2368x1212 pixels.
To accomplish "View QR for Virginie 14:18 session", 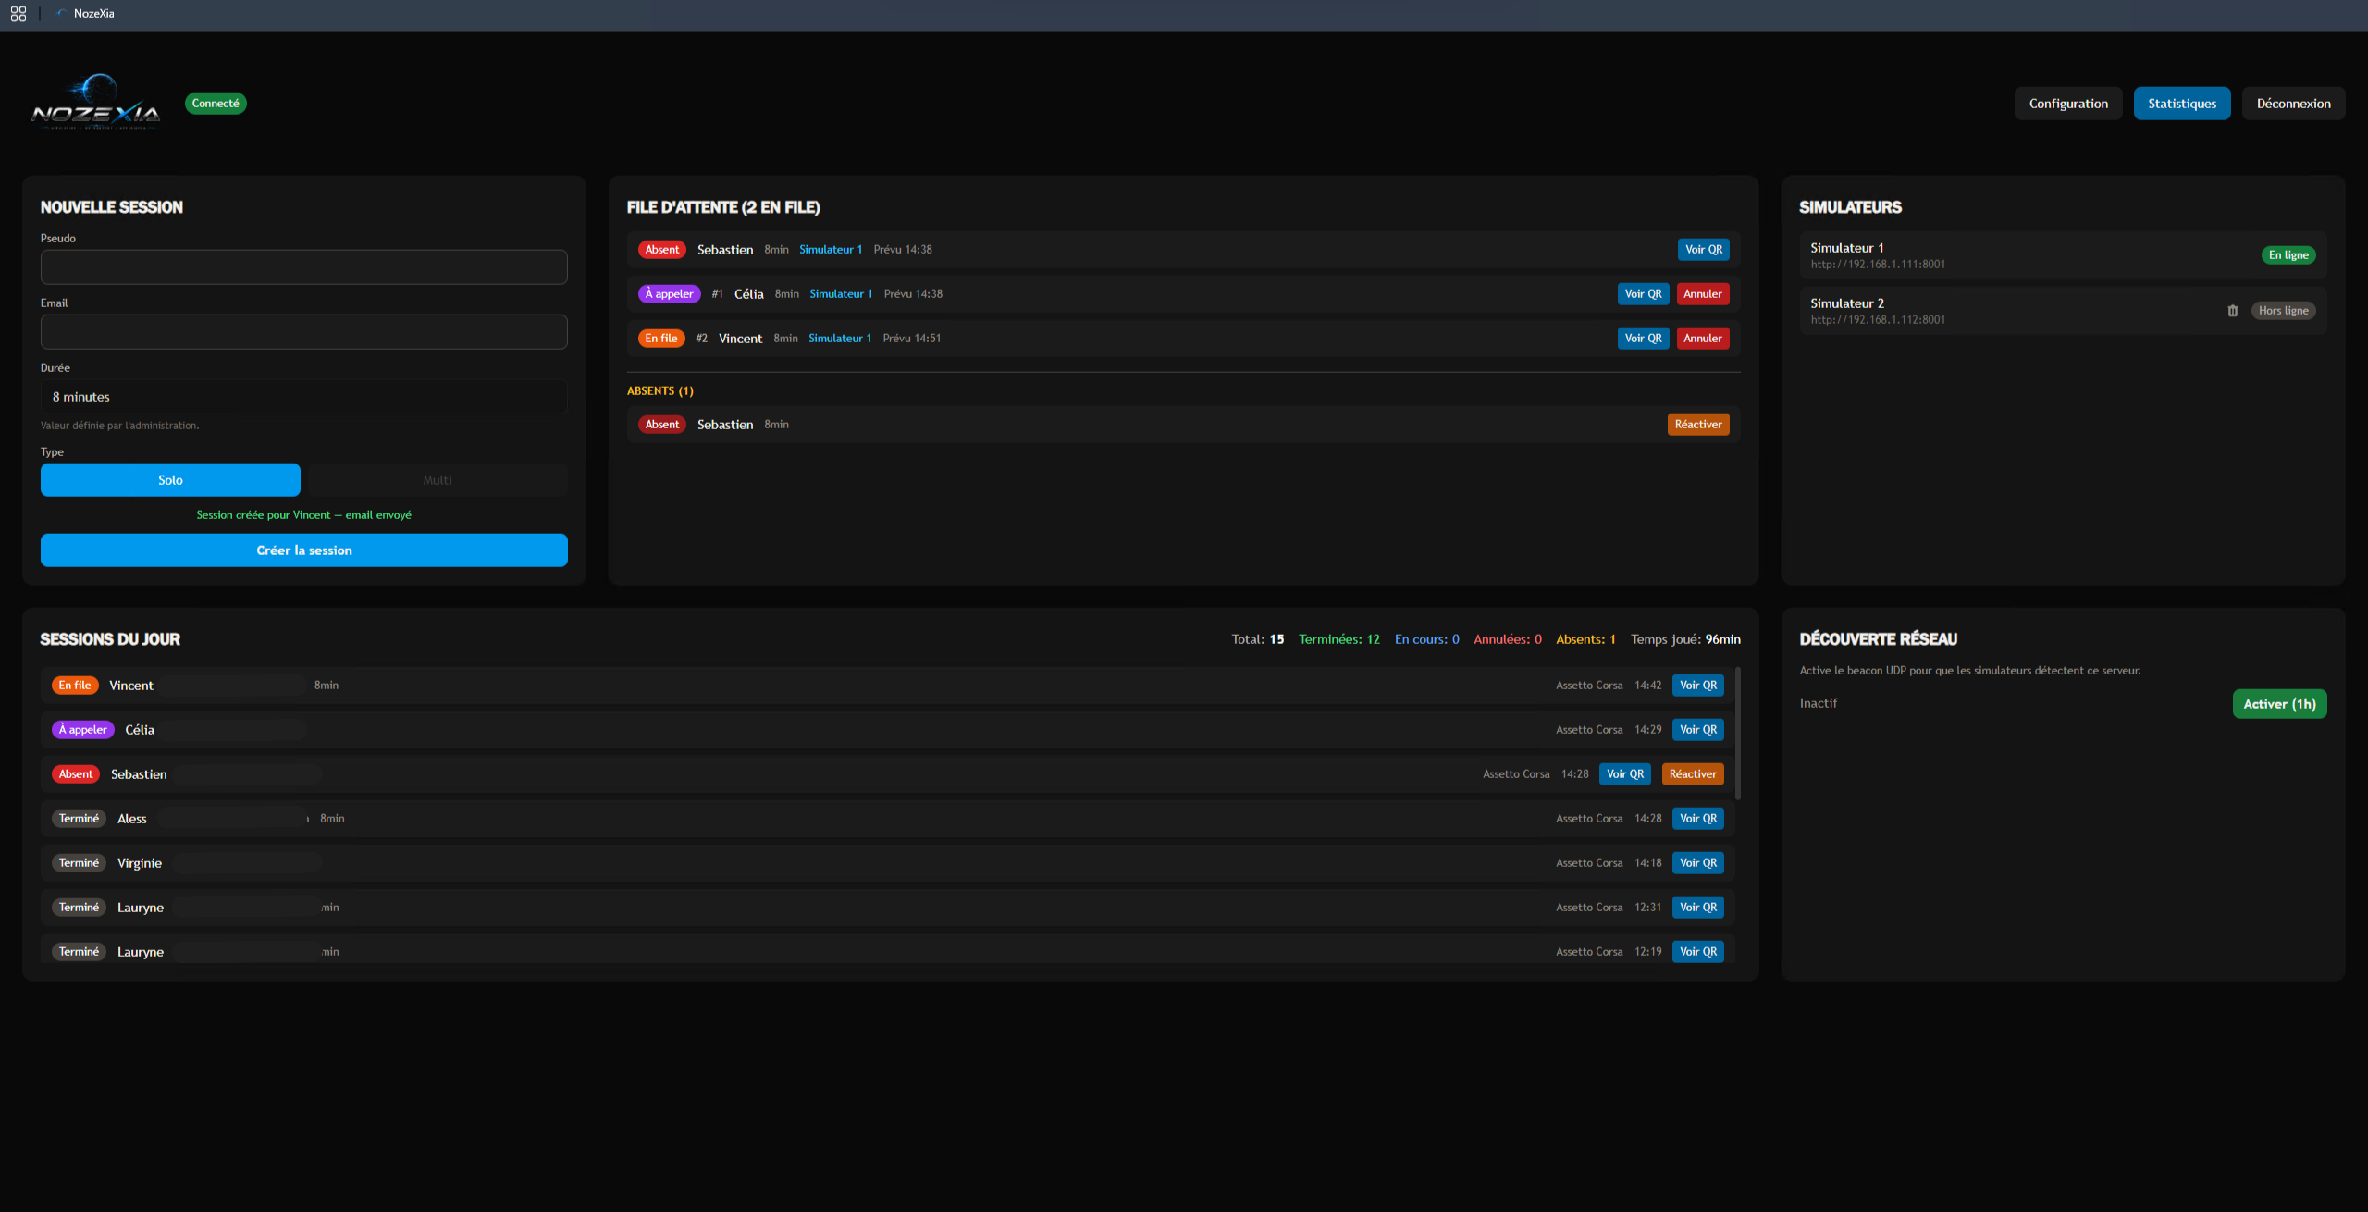I will (x=1698, y=863).
